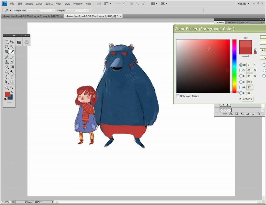
Task: Open the Filter menu
Action: click(58, 4)
